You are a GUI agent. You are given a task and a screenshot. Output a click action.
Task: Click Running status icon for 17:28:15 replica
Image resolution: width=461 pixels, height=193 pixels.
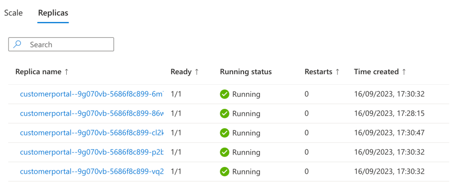[224, 113]
